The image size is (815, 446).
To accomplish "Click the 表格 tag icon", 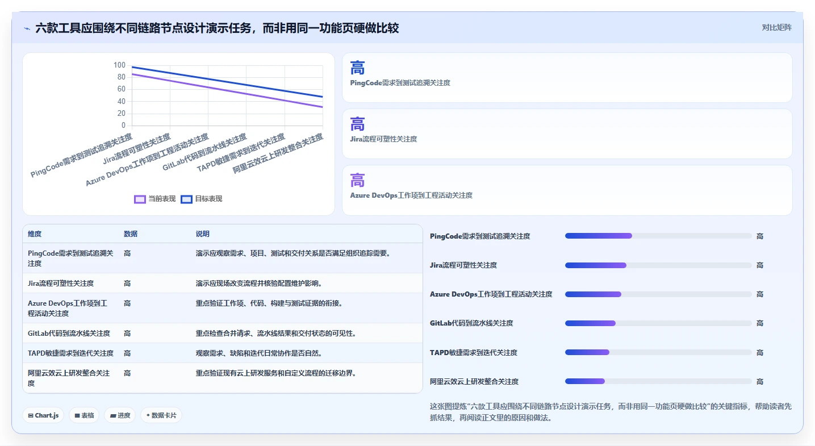I will pos(77,416).
